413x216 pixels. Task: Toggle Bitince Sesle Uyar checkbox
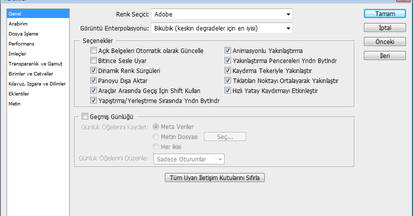point(93,60)
